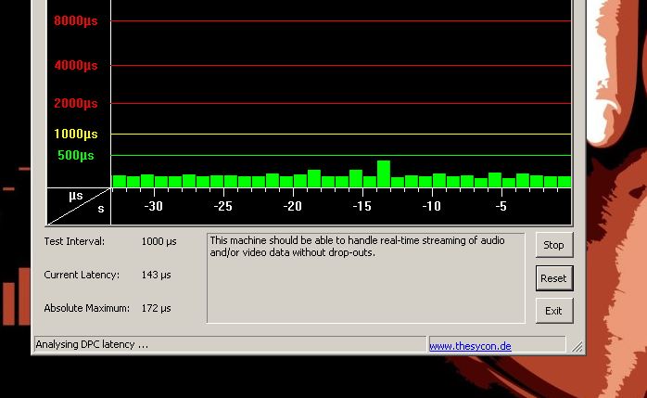Click the 8000µs axis label
Screen dimensions: 647x398
(76, 20)
